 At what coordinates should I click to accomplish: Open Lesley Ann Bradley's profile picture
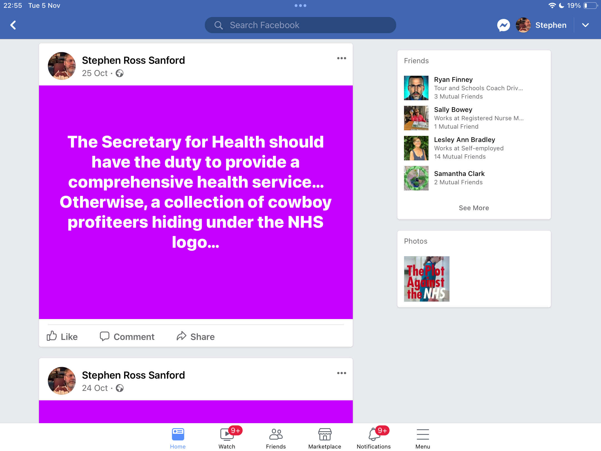[416, 148]
